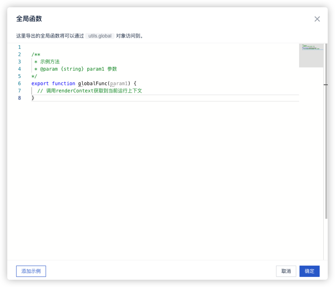Click line number 8 in the gutter
Image resolution: width=335 pixels, height=287 pixels.
[x=19, y=98]
